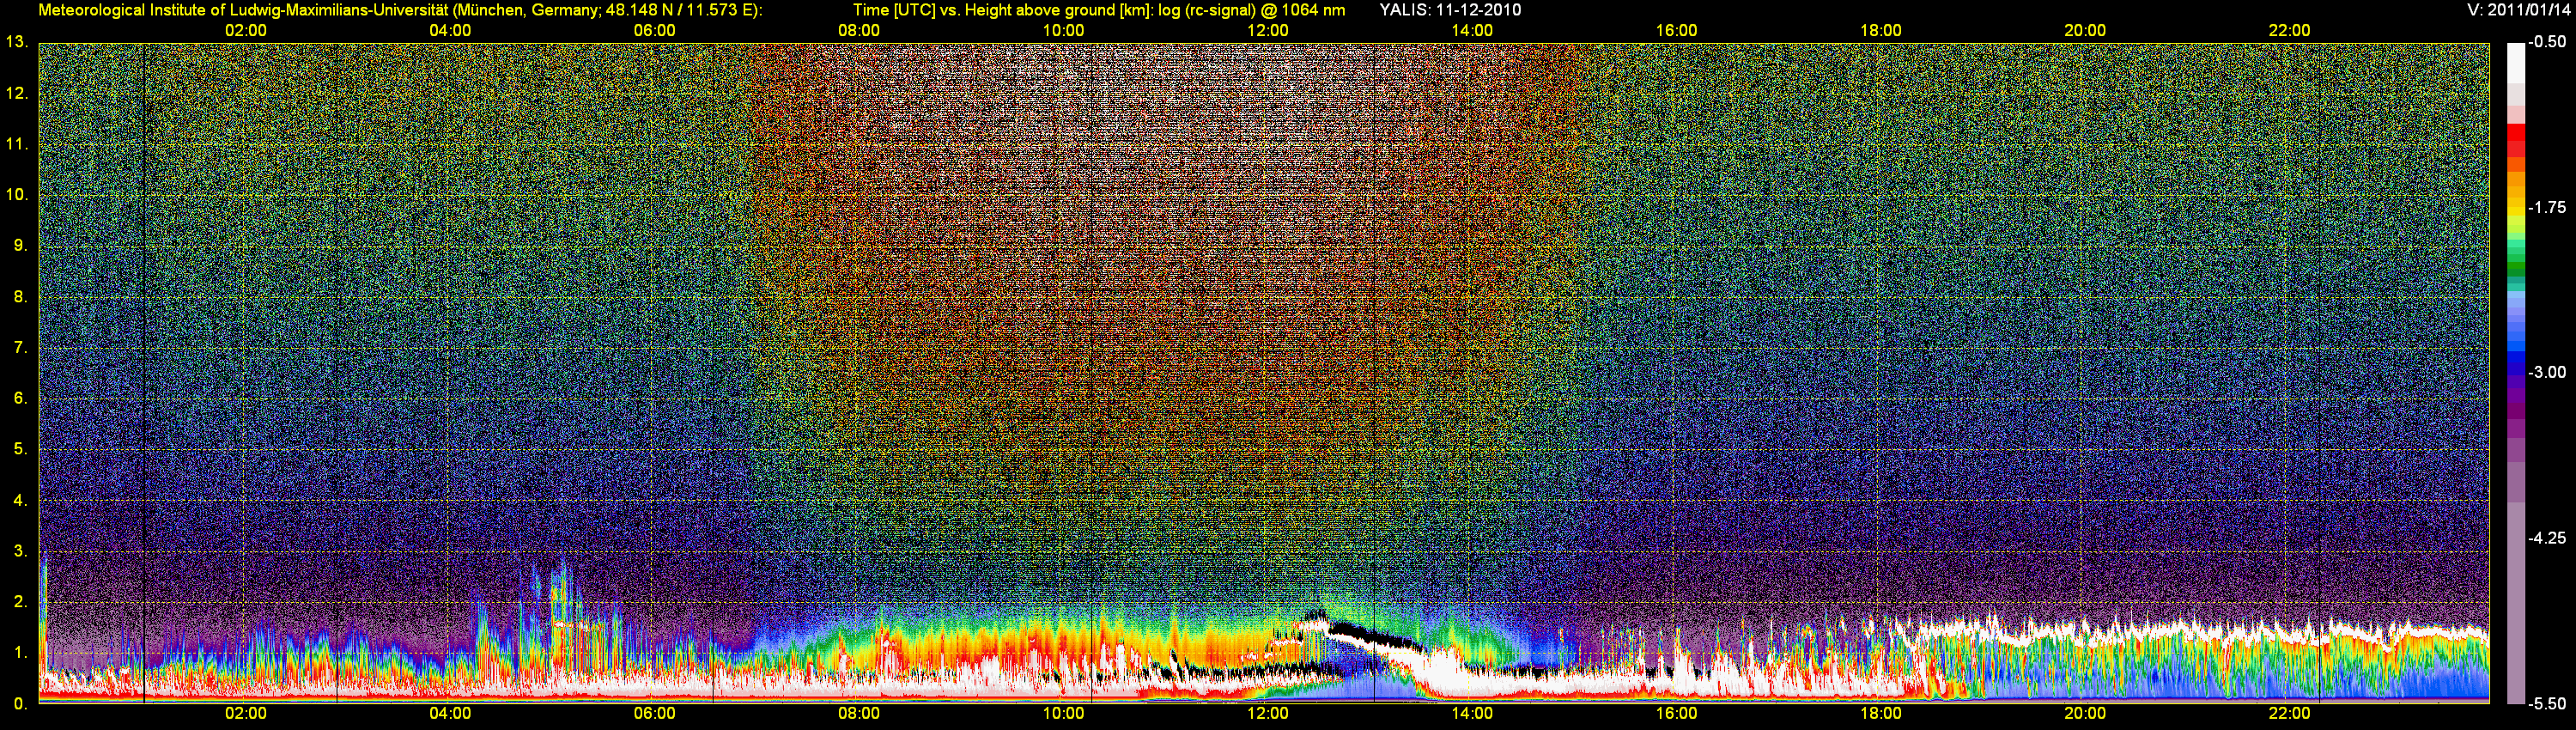Viewport: 2576px width, 730px height.
Task: Click the 12:00 label on the bottom time axis
Action: [x=1268, y=714]
